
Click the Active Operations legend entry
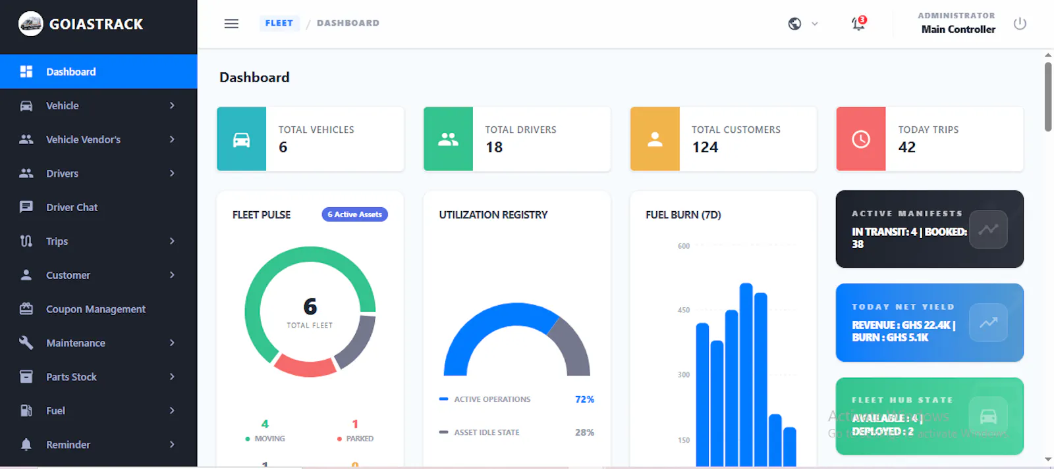tap(516, 399)
